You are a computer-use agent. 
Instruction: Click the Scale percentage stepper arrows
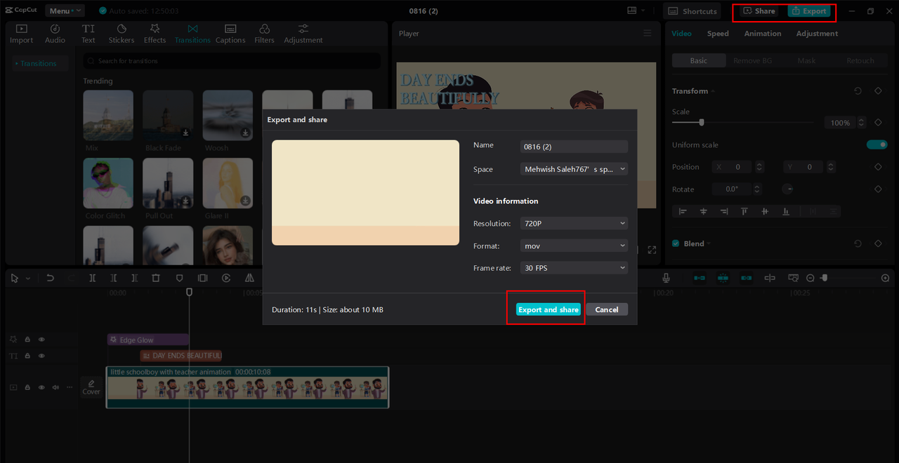pyautogui.click(x=862, y=122)
